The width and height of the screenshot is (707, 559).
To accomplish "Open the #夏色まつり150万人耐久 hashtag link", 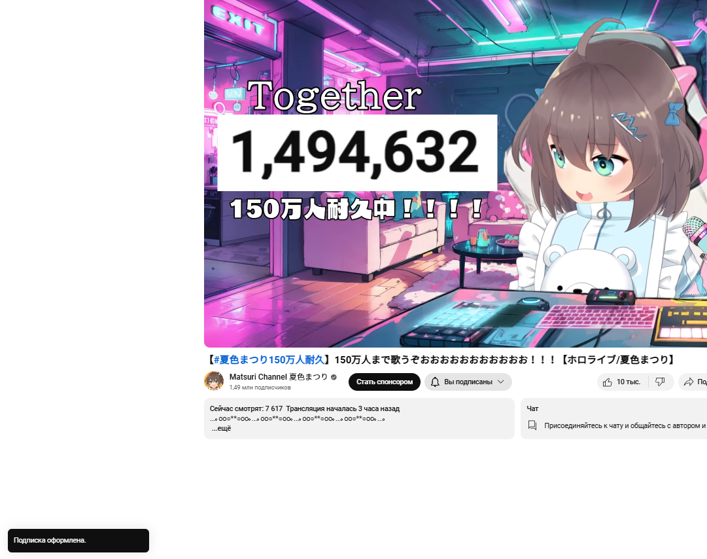I will (269, 359).
